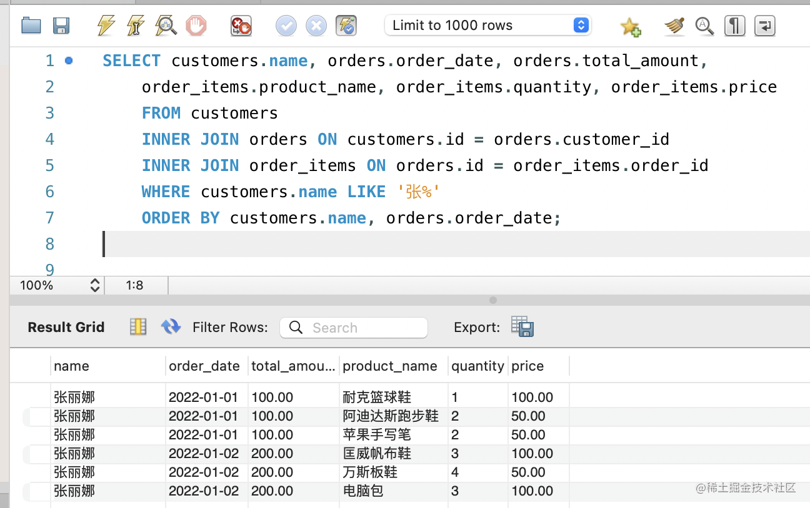Toggle auto-commit mode icon
Image resolution: width=810 pixels, height=508 pixels.
pos(346,26)
